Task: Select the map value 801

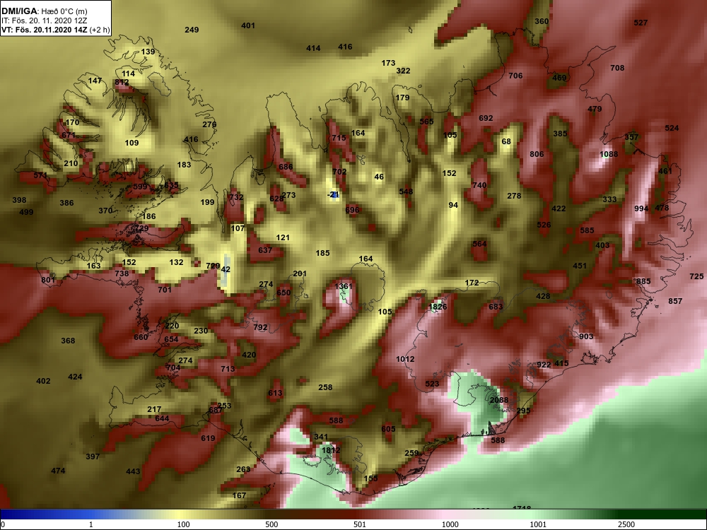Action: point(48,280)
